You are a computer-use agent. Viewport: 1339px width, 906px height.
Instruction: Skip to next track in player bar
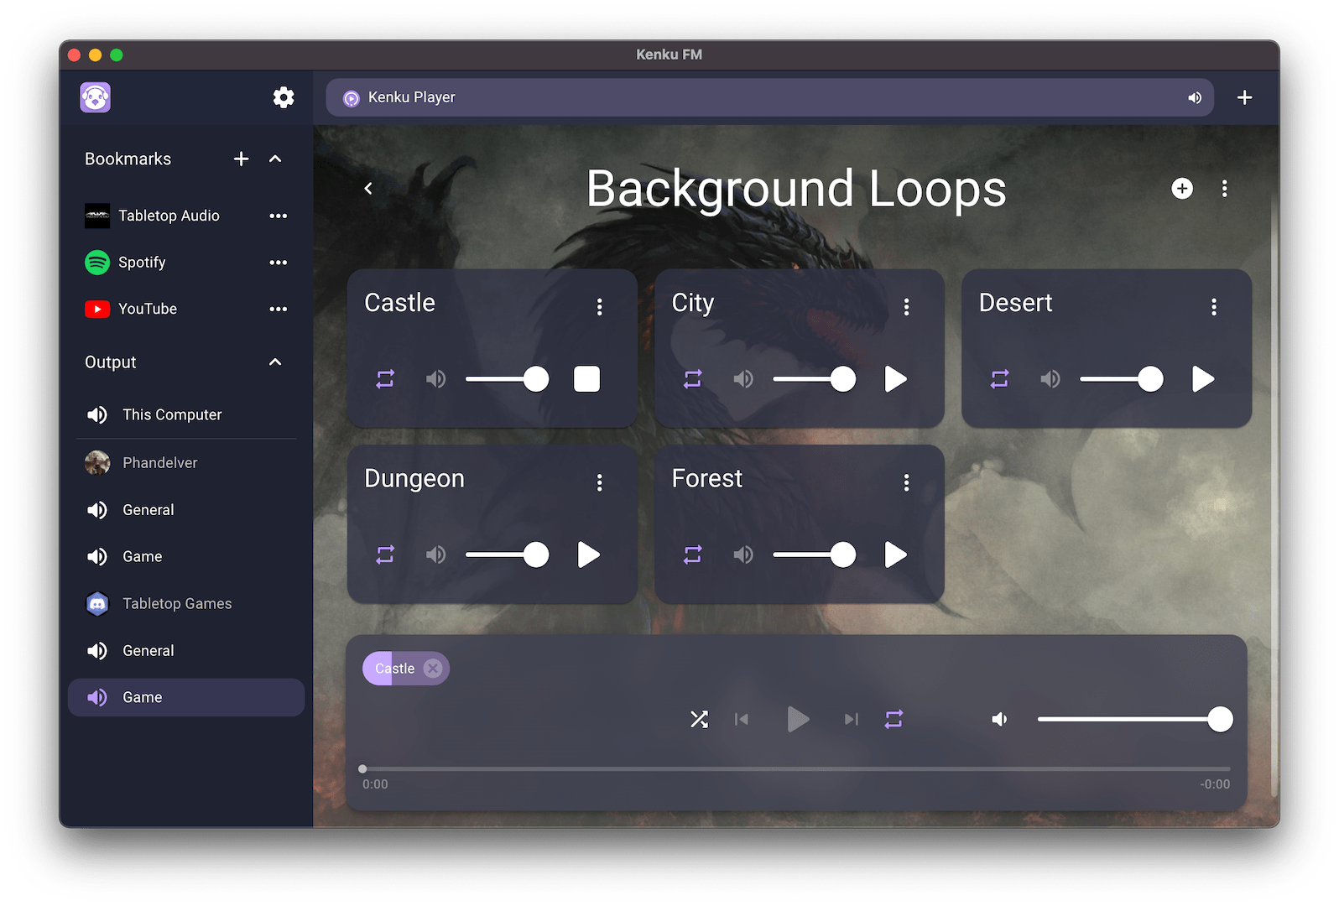(851, 719)
